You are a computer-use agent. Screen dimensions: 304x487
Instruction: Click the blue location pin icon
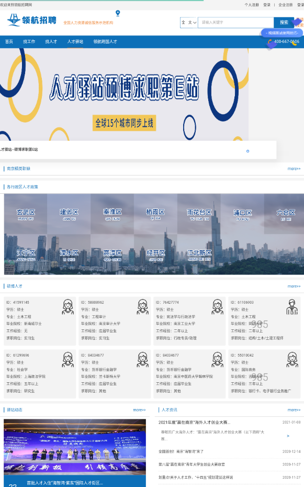pyautogui.click(x=118, y=14)
